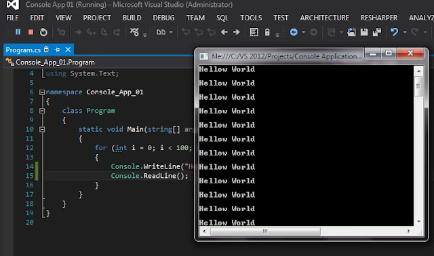The image size is (434, 256).
Task: Open the VIEW menu
Action: pyautogui.click(x=63, y=18)
